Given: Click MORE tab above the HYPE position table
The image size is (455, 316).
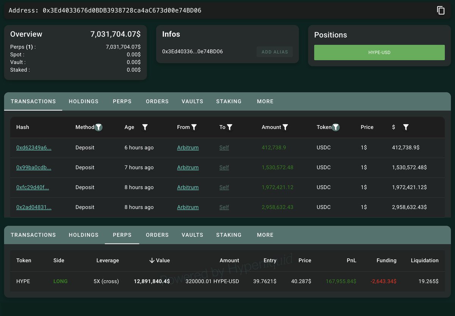Looking at the screenshot, I should [265, 235].
